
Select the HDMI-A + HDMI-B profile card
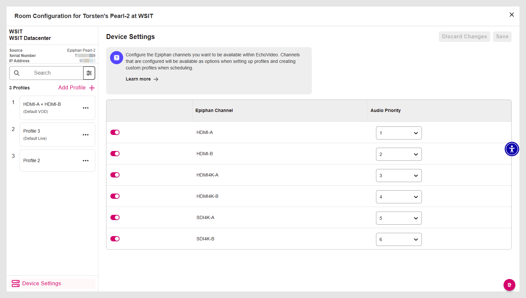coord(57,108)
